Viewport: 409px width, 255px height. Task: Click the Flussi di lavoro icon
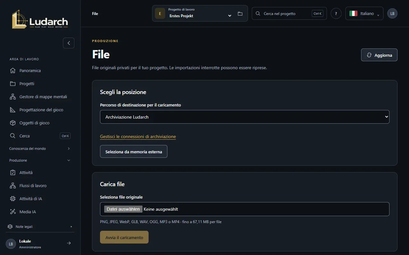13,186
